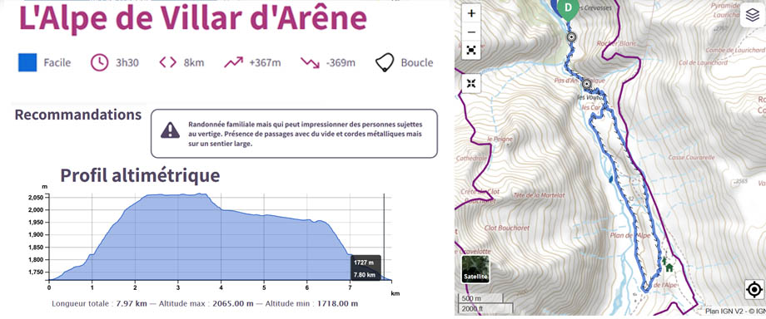
Task: Select the text Boucle
Action: [x=417, y=63]
